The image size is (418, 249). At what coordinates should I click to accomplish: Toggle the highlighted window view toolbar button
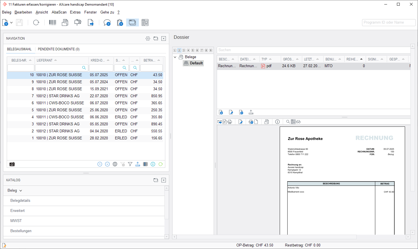(x=132, y=22)
